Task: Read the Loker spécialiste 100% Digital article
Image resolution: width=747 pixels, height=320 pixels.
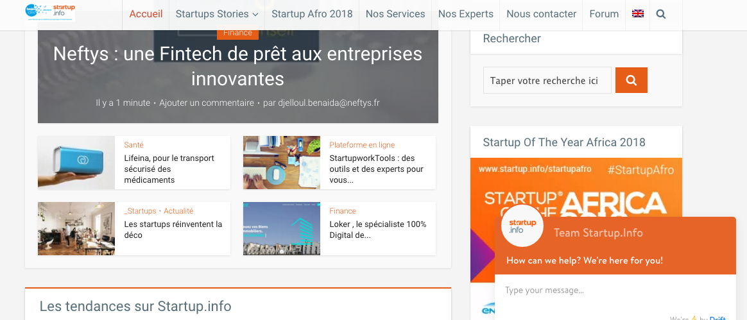Action: click(x=378, y=230)
